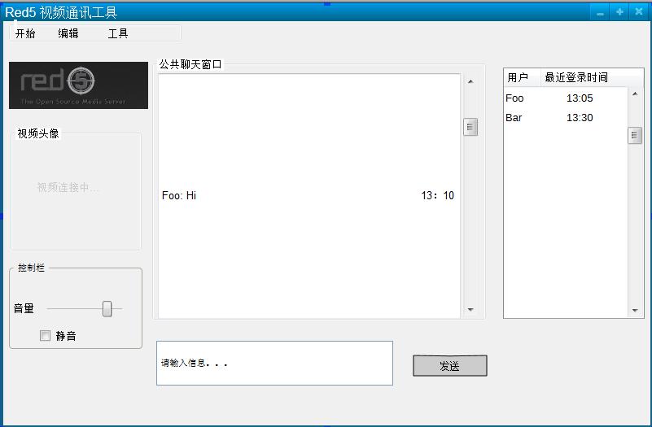Click the user list scrollbar thumb
The image size is (652, 427).
tap(635, 135)
